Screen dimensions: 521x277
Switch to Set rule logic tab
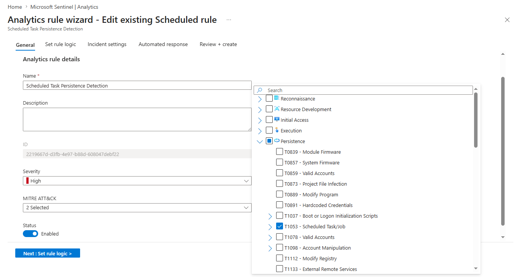click(x=61, y=44)
